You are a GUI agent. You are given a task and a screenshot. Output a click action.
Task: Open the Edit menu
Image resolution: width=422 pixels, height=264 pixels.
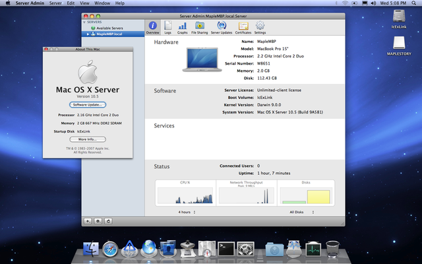71,3
